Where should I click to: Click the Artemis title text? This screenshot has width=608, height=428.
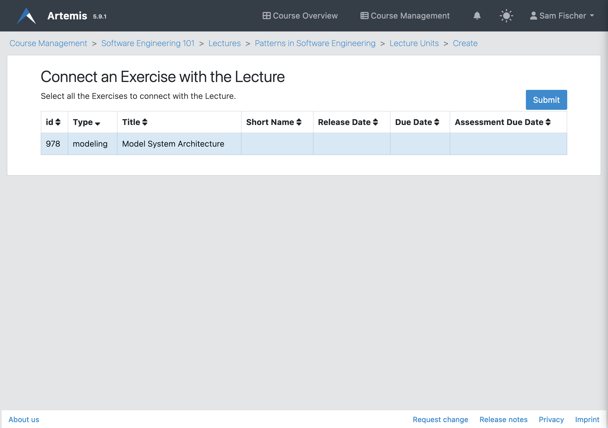click(x=67, y=16)
